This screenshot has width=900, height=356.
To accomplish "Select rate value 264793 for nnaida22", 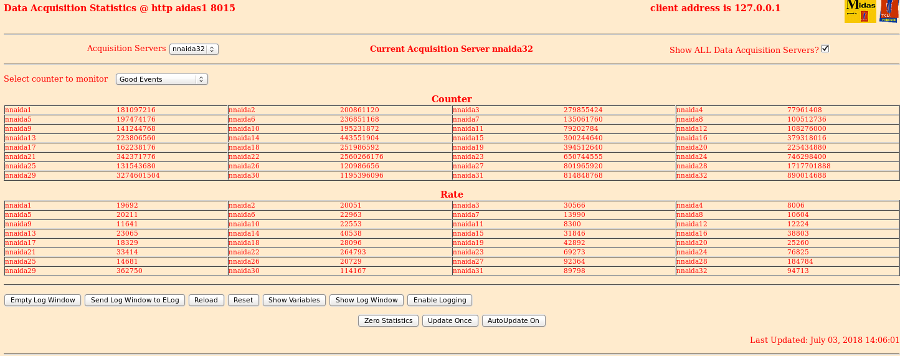I will (353, 252).
